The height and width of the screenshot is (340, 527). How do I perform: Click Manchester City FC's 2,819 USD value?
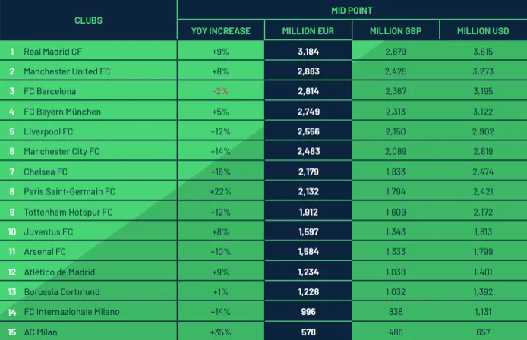pos(483,152)
